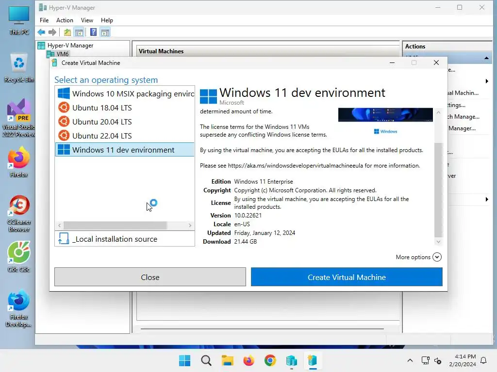Select Hyper-V Manager root tree node
The width and height of the screenshot is (497, 372).
(x=70, y=46)
